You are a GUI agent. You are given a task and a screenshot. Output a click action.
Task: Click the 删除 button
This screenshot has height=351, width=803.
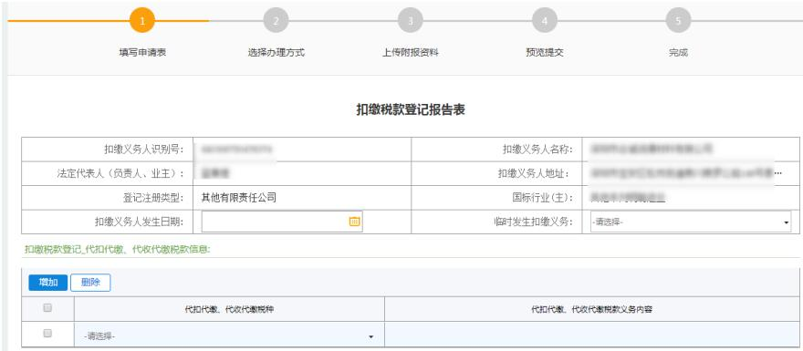pos(90,283)
